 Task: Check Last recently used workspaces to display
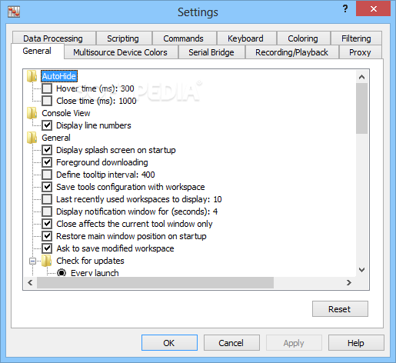click(47, 199)
